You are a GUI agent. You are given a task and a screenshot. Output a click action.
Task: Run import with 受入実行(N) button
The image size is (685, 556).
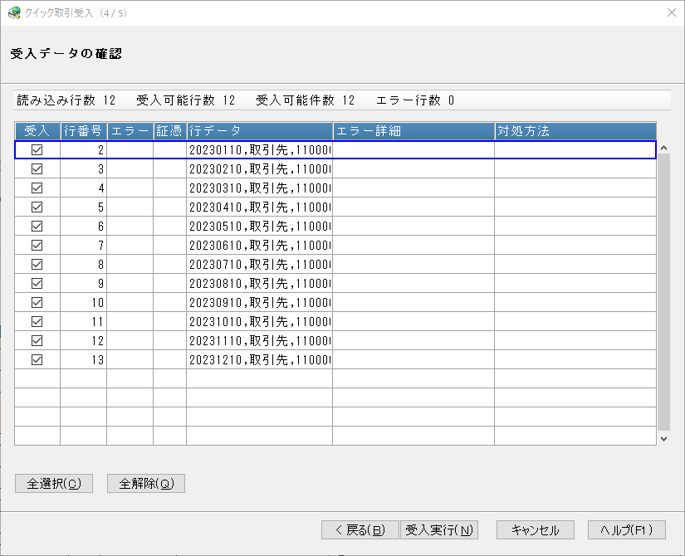tap(439, 529)
